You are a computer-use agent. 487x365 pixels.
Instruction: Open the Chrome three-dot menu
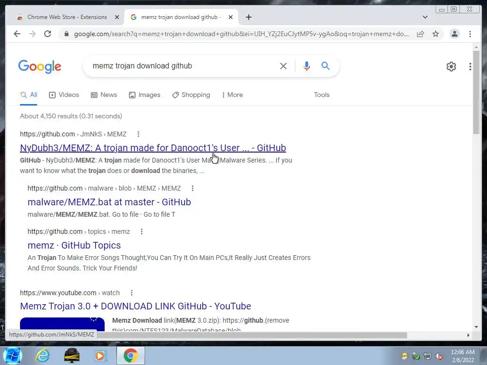[x=470, y=34]
